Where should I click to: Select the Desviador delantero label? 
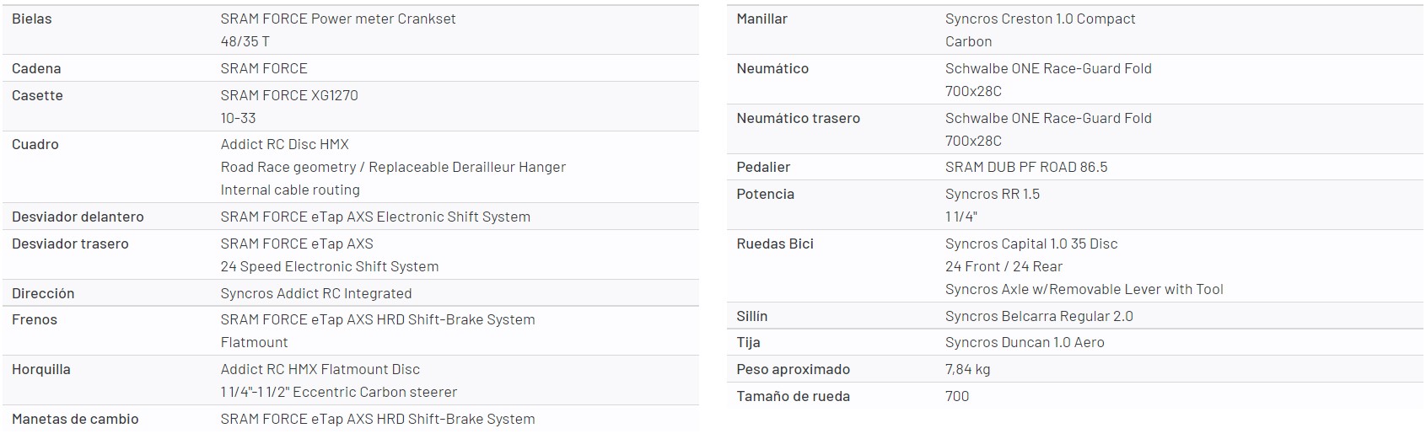pyautogui.click(x=78, y=217)
